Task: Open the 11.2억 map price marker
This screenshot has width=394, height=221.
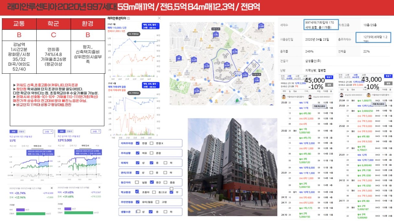Action: point(207,66)
